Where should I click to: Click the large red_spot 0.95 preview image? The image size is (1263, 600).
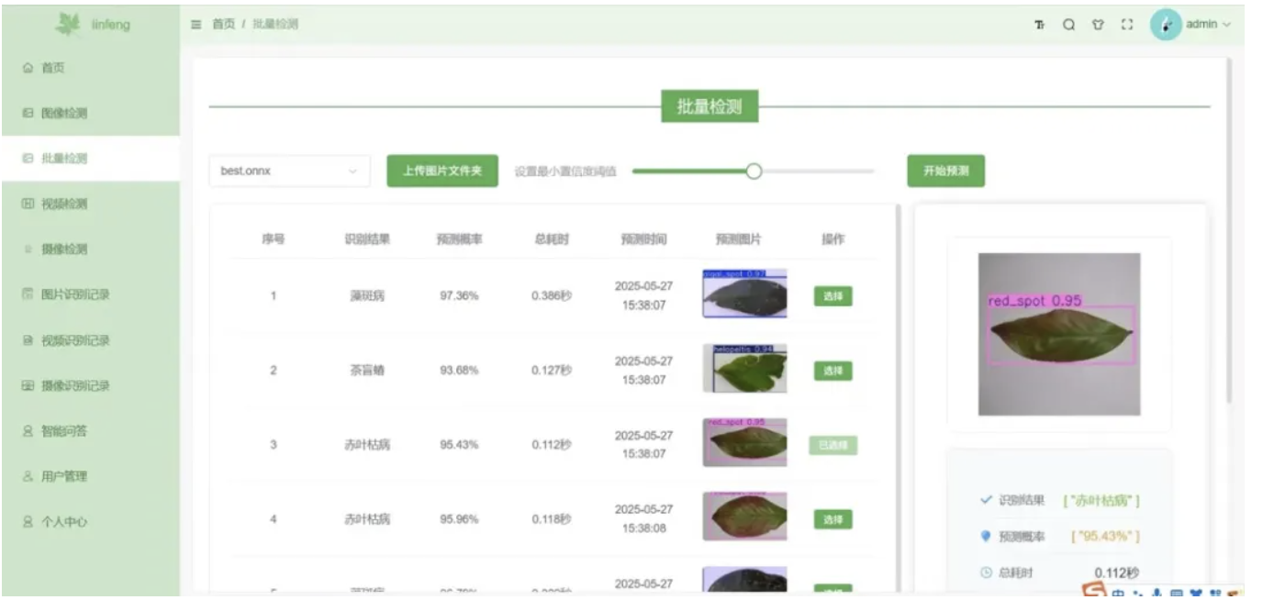point(1059,334)
